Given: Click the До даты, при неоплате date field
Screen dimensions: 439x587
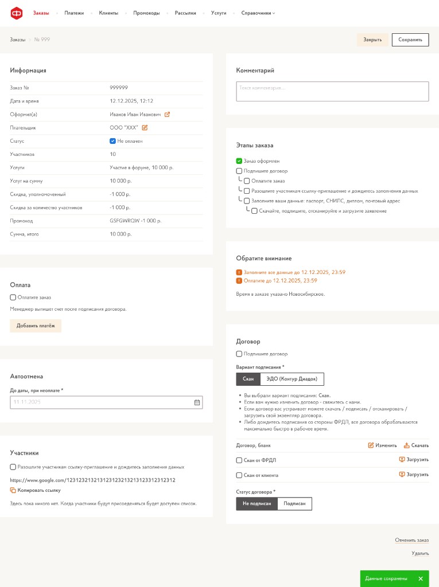Looking at the screenshot, I should pyautogui.click(x=106, y=402).
